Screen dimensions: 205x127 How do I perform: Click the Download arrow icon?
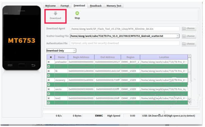click(55, 13)
